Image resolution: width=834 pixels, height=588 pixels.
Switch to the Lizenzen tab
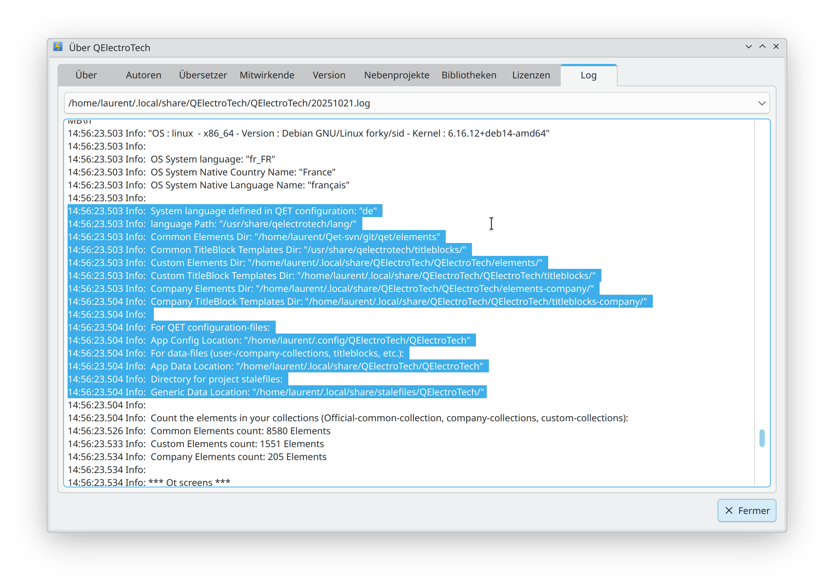(531, 75)
